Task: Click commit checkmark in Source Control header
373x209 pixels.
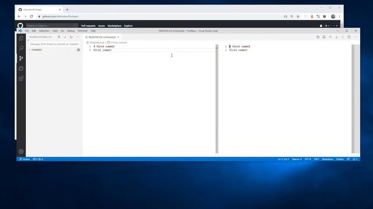Action: [x=65, y=37]
